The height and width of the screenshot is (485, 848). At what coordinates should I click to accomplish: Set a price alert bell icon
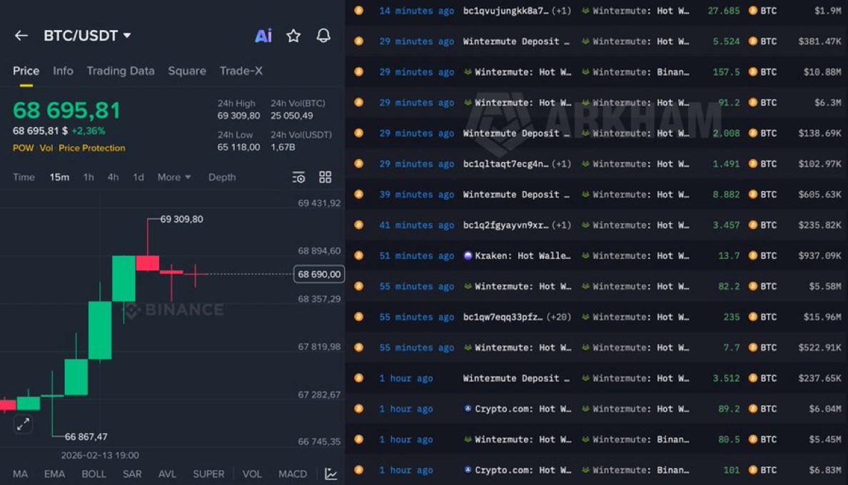tap(323, 36)
